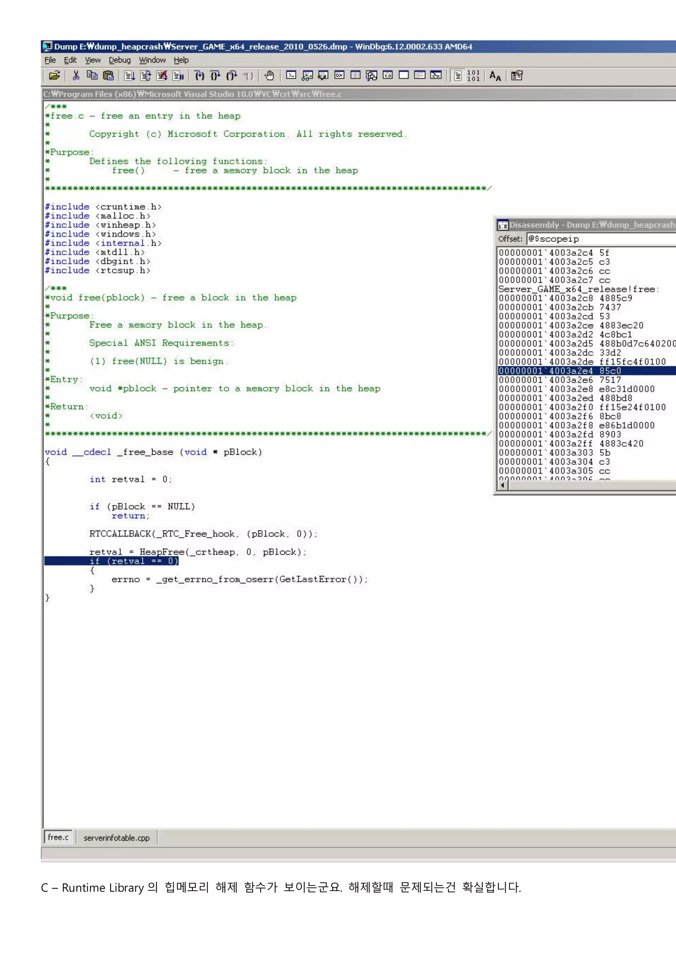Screen dimensions: 676x956
Task: Toggle breakpoint with the hand icon
Action: (269, 75)
